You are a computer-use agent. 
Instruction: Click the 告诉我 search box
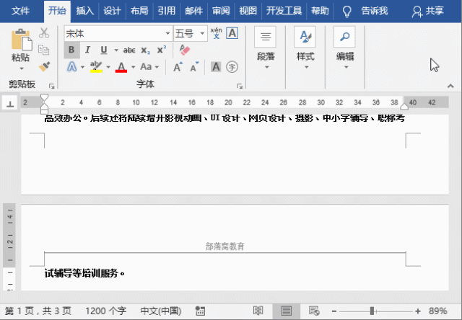365,12
